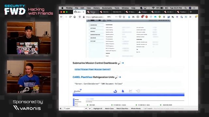Click the CarelDataServer query code text

click(x=99, y=84)
